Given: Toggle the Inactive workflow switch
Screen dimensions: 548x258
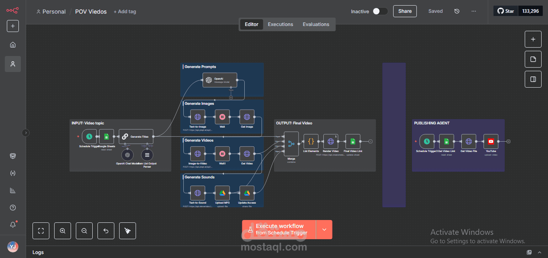Looking at the screenshot, I should click(x=380, y=11).
